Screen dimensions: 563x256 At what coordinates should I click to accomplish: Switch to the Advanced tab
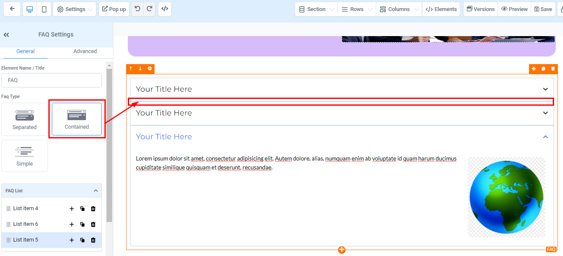pyautogui.click(x=85, y=51)
